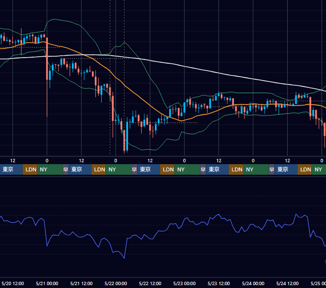This screenshot has width=326, height=288.
Task: Select the 東京 session block covering 5/21 12:00
Action: pyautogui.click(x=80, y=169)
